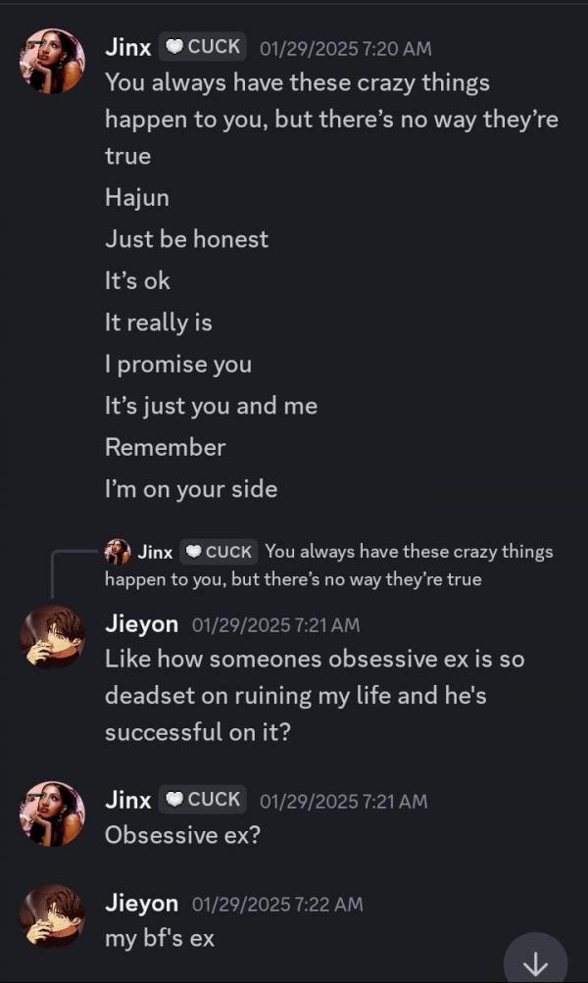Image resolution: width=588 pixels, height=983 pixels.
Task: Click Jinx's avatar beside the 7:20 AM message
Action: point(52,61)
